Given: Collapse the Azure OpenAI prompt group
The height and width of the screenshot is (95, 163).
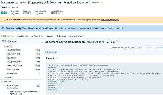Looking at the screenshot, I should click(5, 85).
